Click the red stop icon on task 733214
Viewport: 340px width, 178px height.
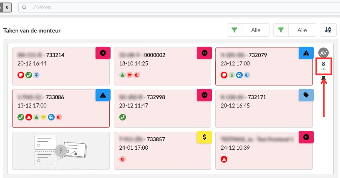[x=20, y=75]
